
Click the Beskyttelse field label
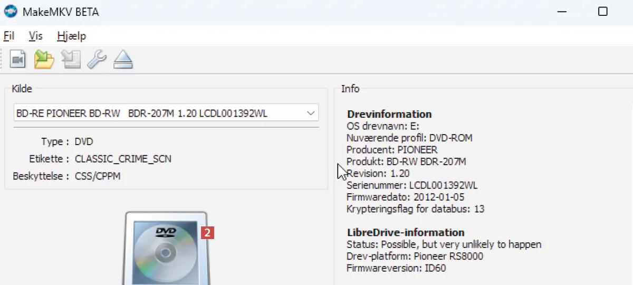coord(41,176)
